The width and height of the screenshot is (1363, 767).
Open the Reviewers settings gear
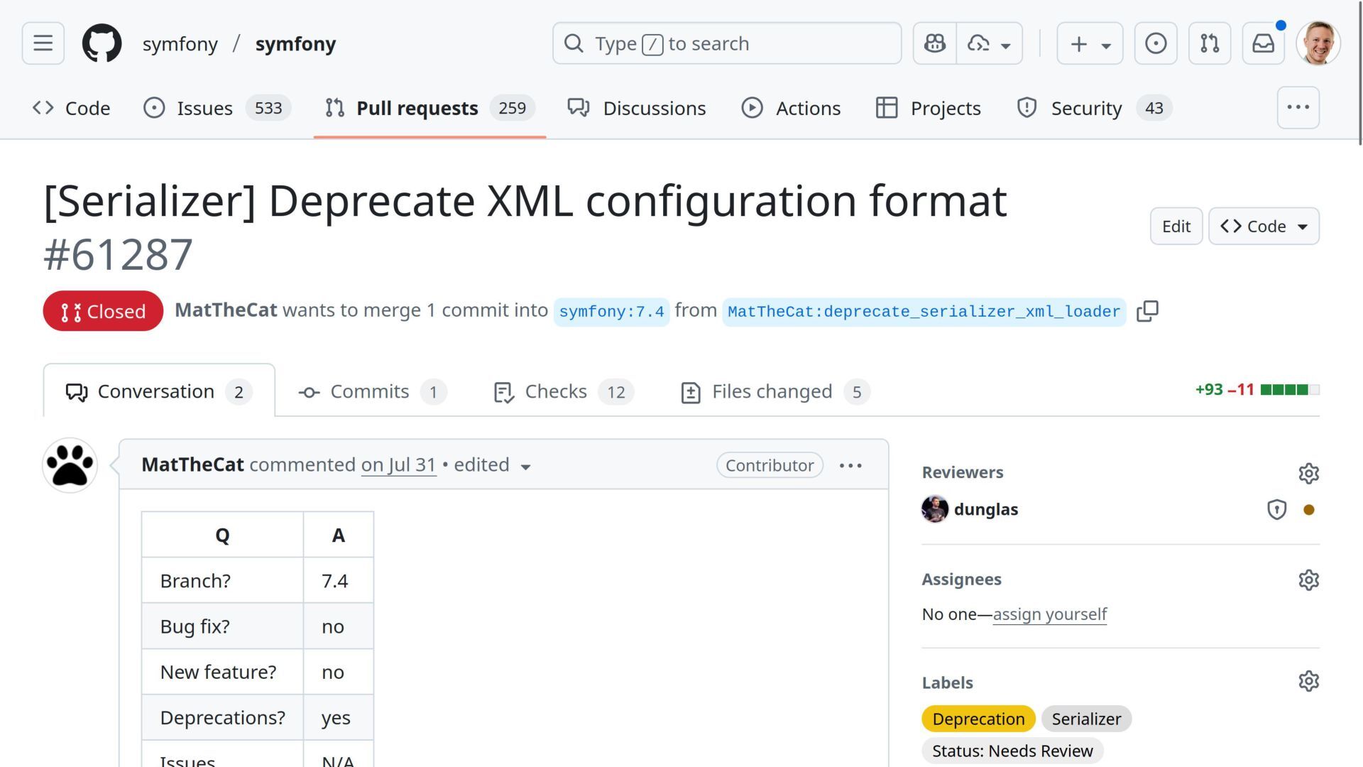1308,473
